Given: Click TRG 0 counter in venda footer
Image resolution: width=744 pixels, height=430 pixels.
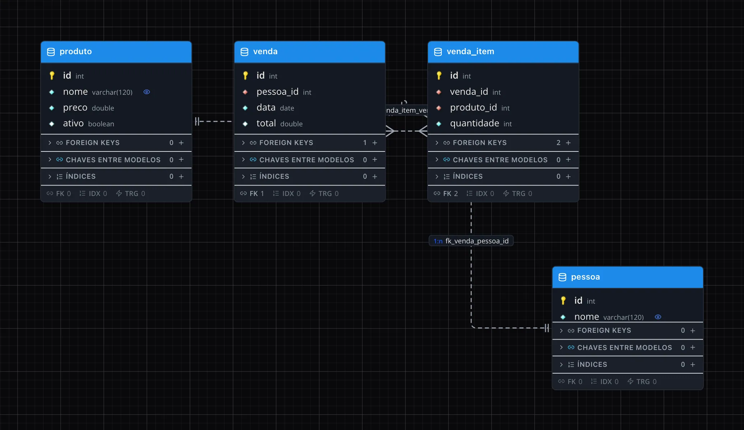Looking at the screenshot, I should click(324, 193).
